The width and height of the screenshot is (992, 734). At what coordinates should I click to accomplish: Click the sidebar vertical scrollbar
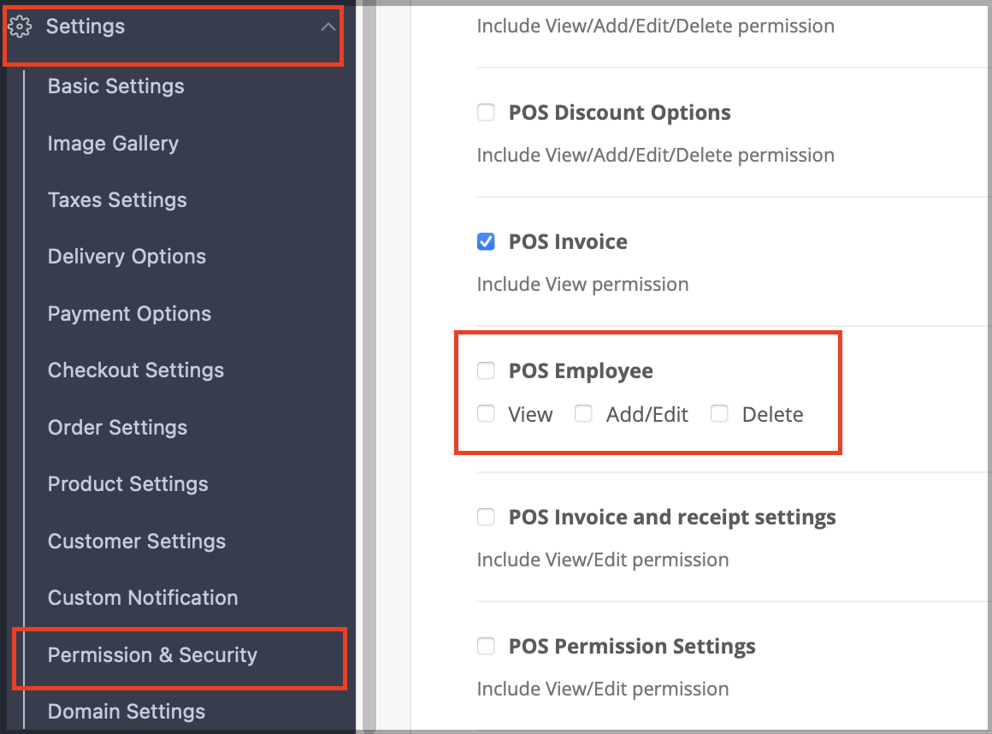pyautogui.click(x=369, y=367)
